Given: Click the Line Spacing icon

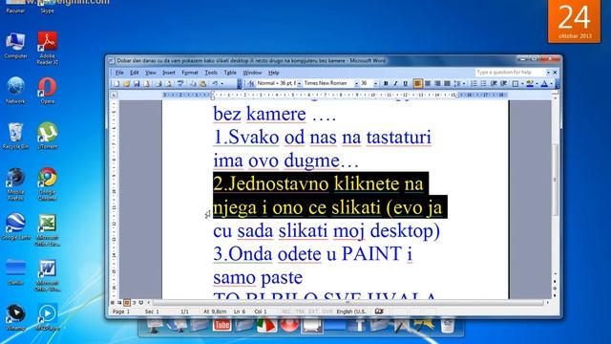Looking at the screenshot, I should click(456, 83).
